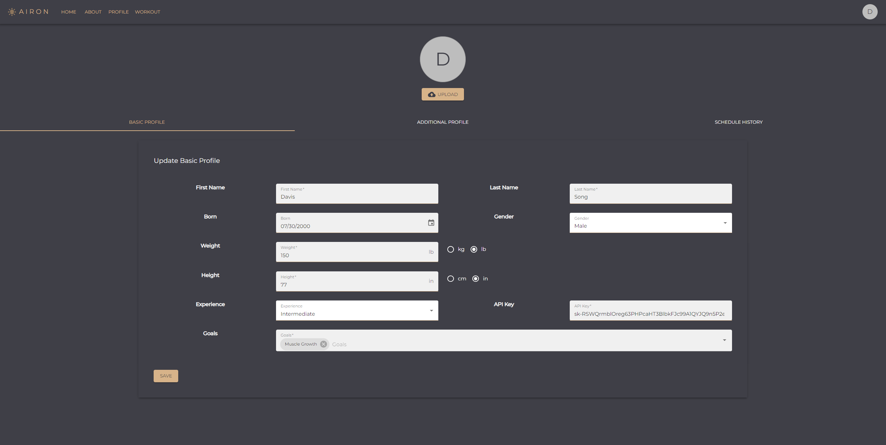Open the About page
Image resolution: width=886 pixels, height=445 pixels.
[93, 12]
